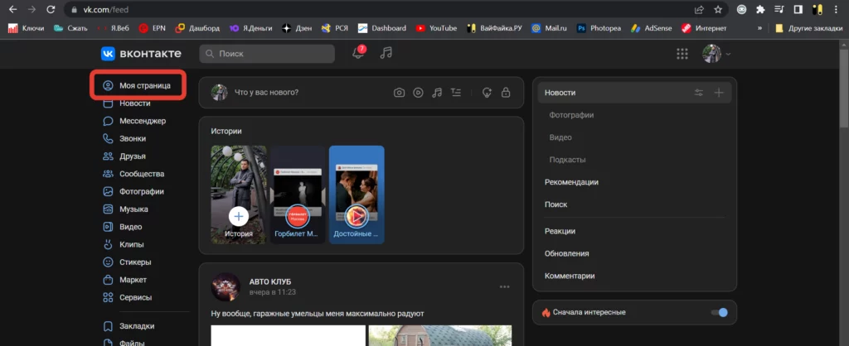The width and height of the screenshot is (849, 346).
Task: Click the АВТО КЛУБ avatar
Action: pyautogui.click(x=226, y=286)
